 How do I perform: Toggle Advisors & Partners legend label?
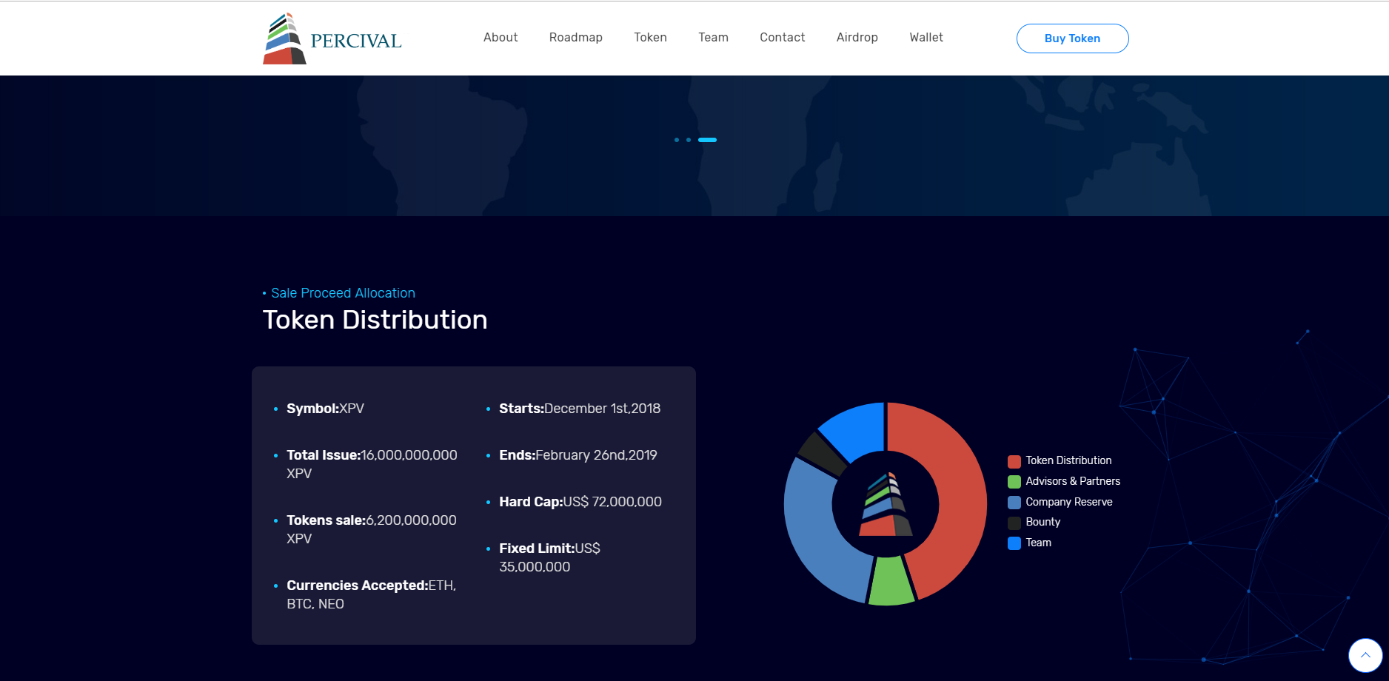coord(1073,481)
